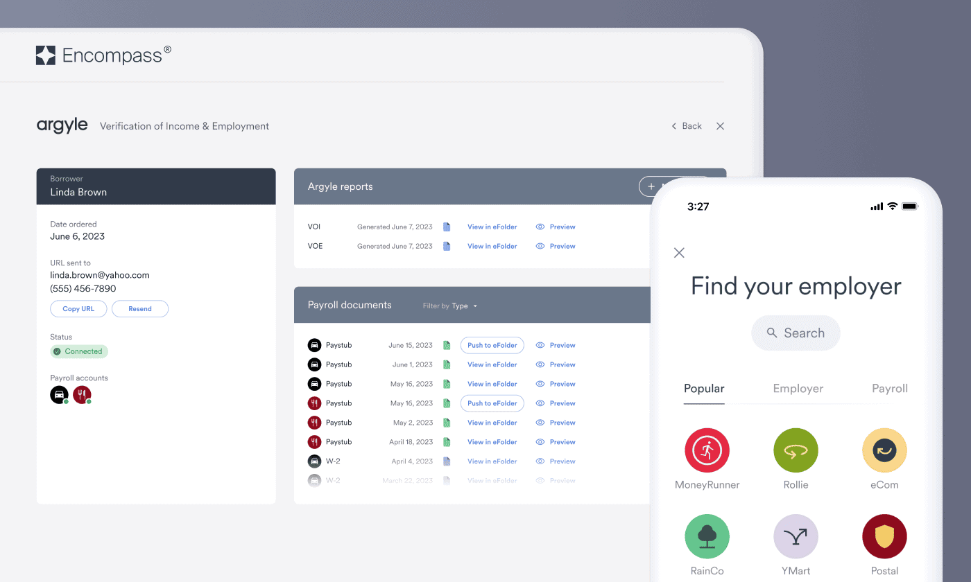Click the date ordered June 6, 2023
Screen dimensions: 971x582
coord(78,236)
